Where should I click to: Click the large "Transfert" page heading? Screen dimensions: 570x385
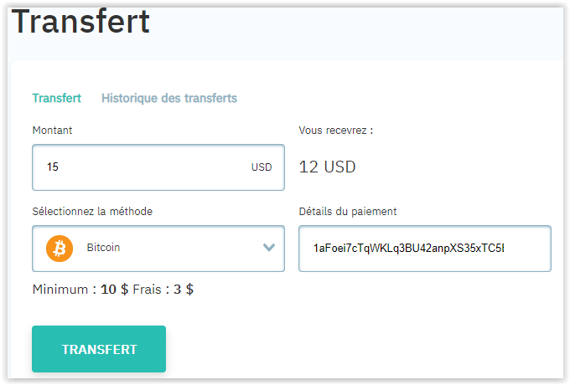tap(80, 22)
